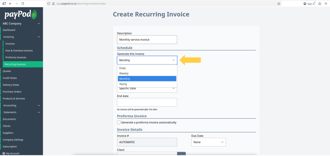Click the address bar URL
Screen dimensions: 330x156
pyautogui.click(x=81, y=4)
